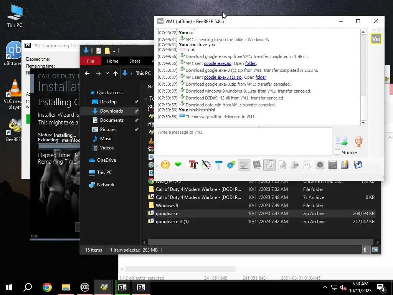Click the grey send folder arrow icon

click(295, 165)
